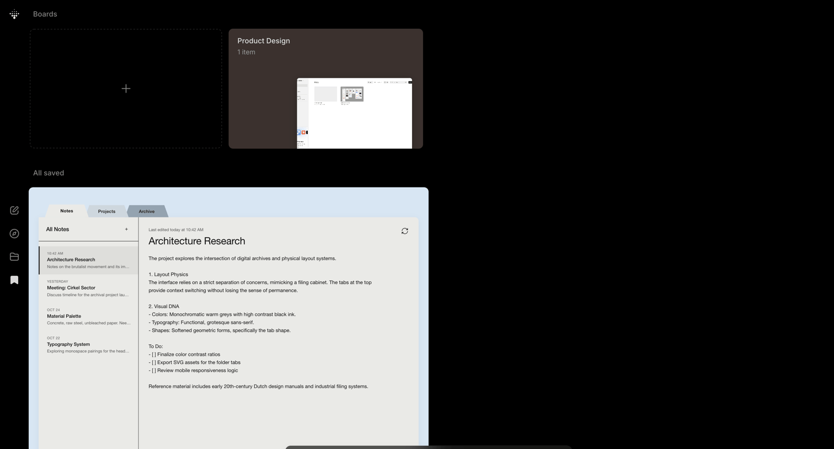The image size is (834, 449).
Task: Select the bookmark saved sidebar icon
Action: tap(14, 280)
